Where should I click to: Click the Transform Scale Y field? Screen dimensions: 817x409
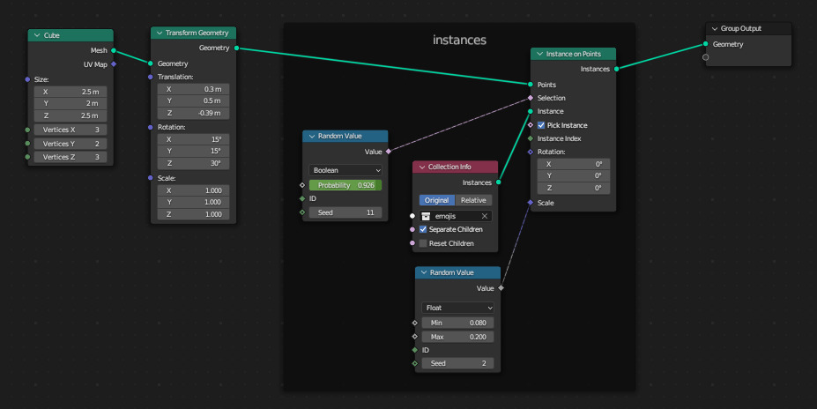click(193, 202)
